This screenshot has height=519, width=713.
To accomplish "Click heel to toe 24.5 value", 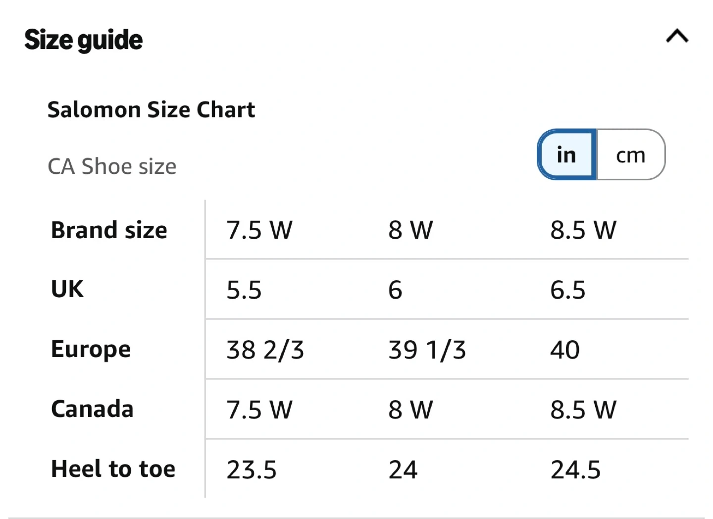I will (575, 469).
